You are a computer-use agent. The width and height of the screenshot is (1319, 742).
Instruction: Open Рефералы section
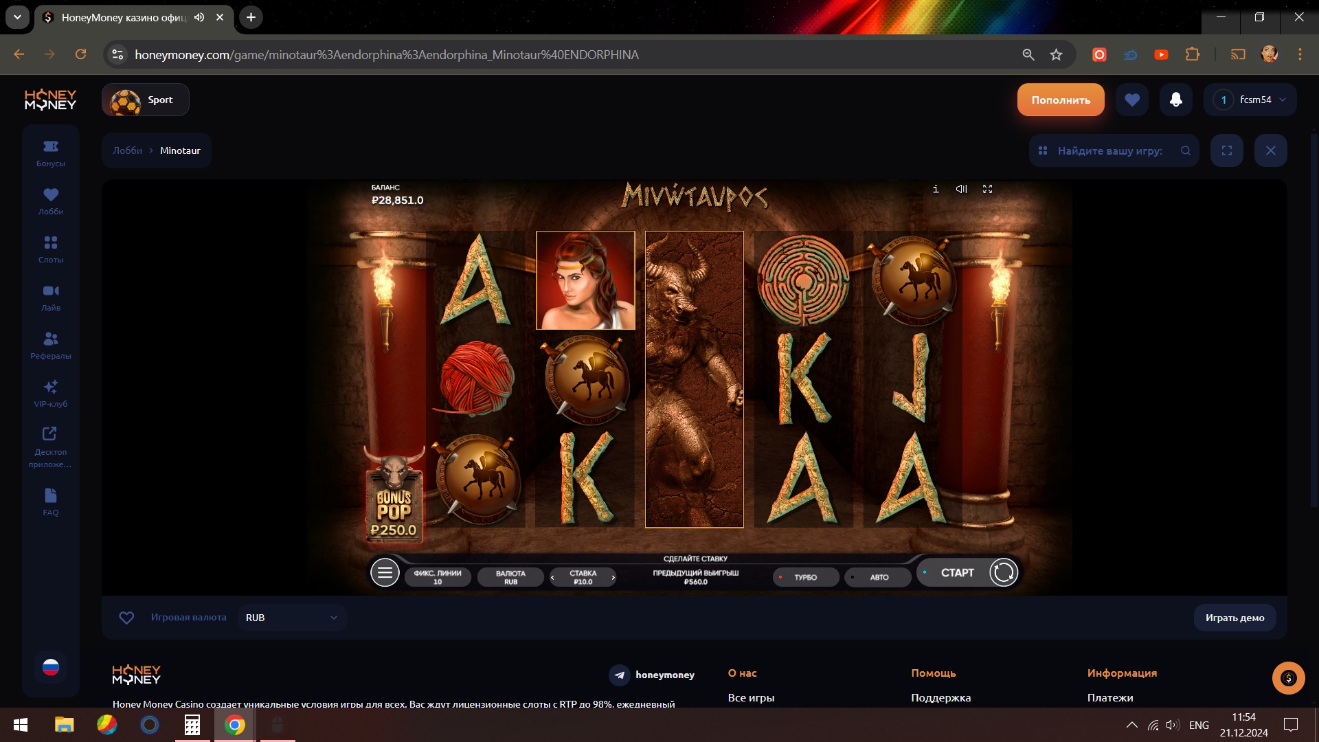(x=51, y=346)
